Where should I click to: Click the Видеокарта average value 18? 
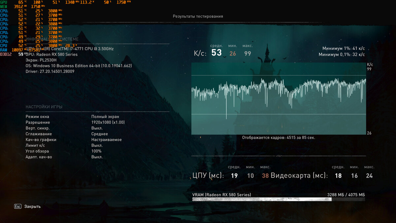[338, 176]
